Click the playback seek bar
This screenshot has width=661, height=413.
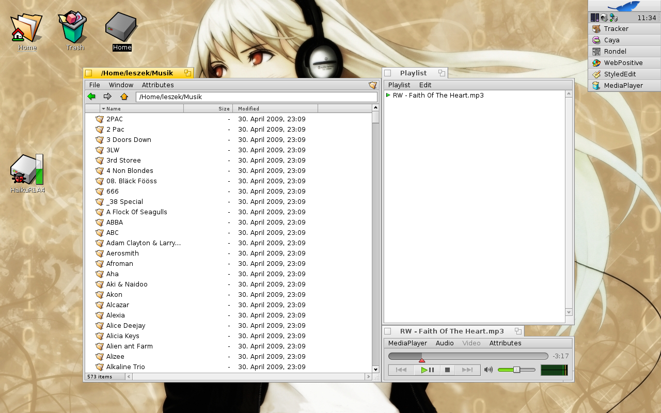pos(468,356)
